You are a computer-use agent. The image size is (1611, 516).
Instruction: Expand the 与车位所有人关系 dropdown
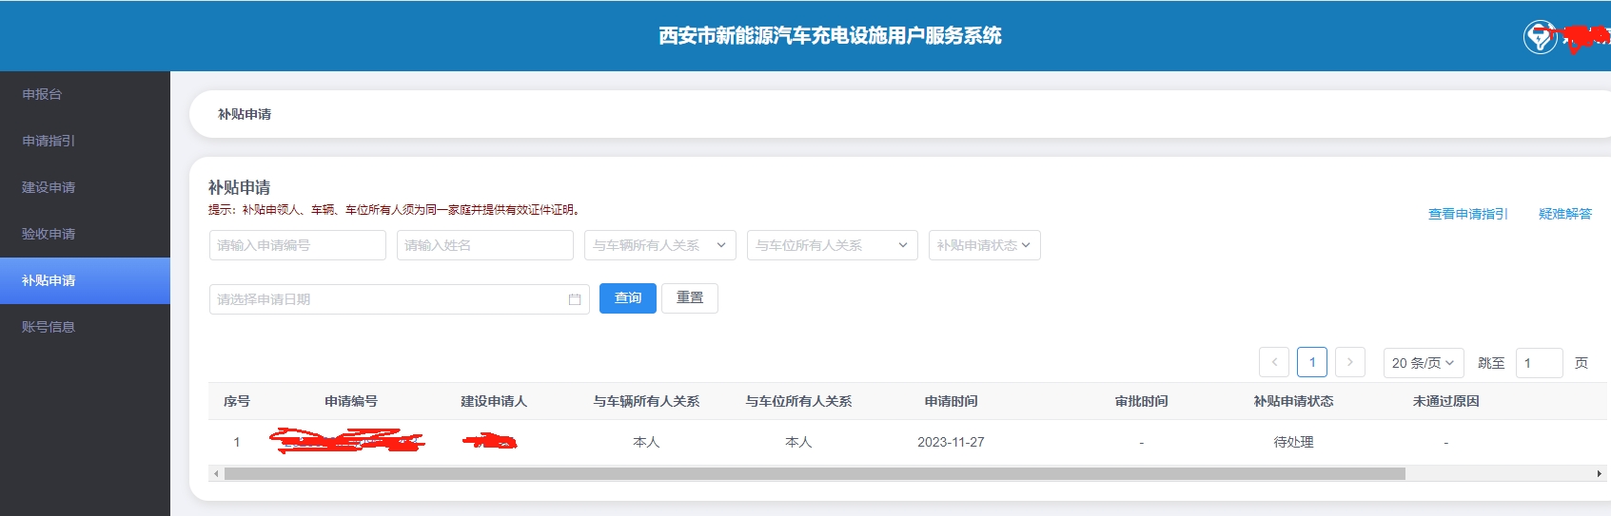point(832,245)
